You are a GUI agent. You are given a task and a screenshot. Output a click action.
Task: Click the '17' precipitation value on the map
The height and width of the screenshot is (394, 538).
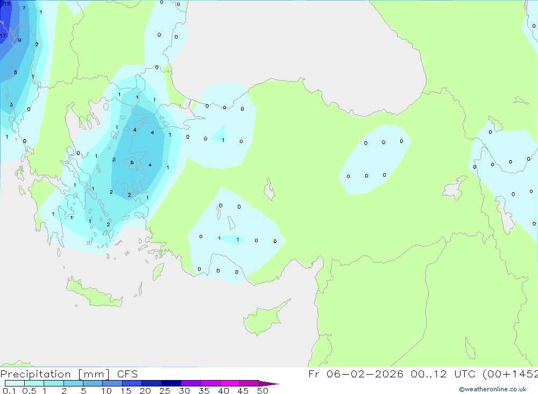(x=3, y=35)
